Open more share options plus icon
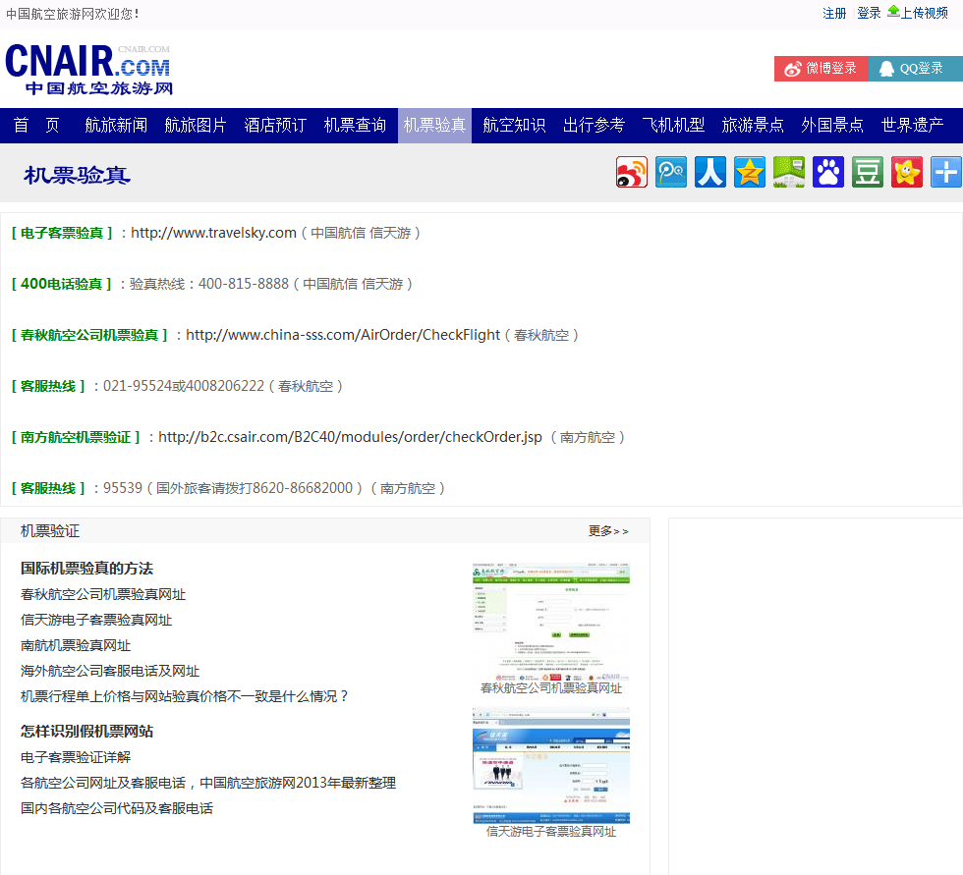 click(945, 172)
